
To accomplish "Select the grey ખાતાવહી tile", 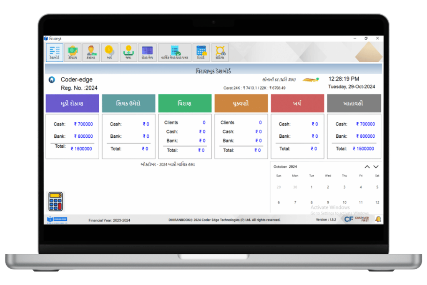I will [x=354, y=103].
